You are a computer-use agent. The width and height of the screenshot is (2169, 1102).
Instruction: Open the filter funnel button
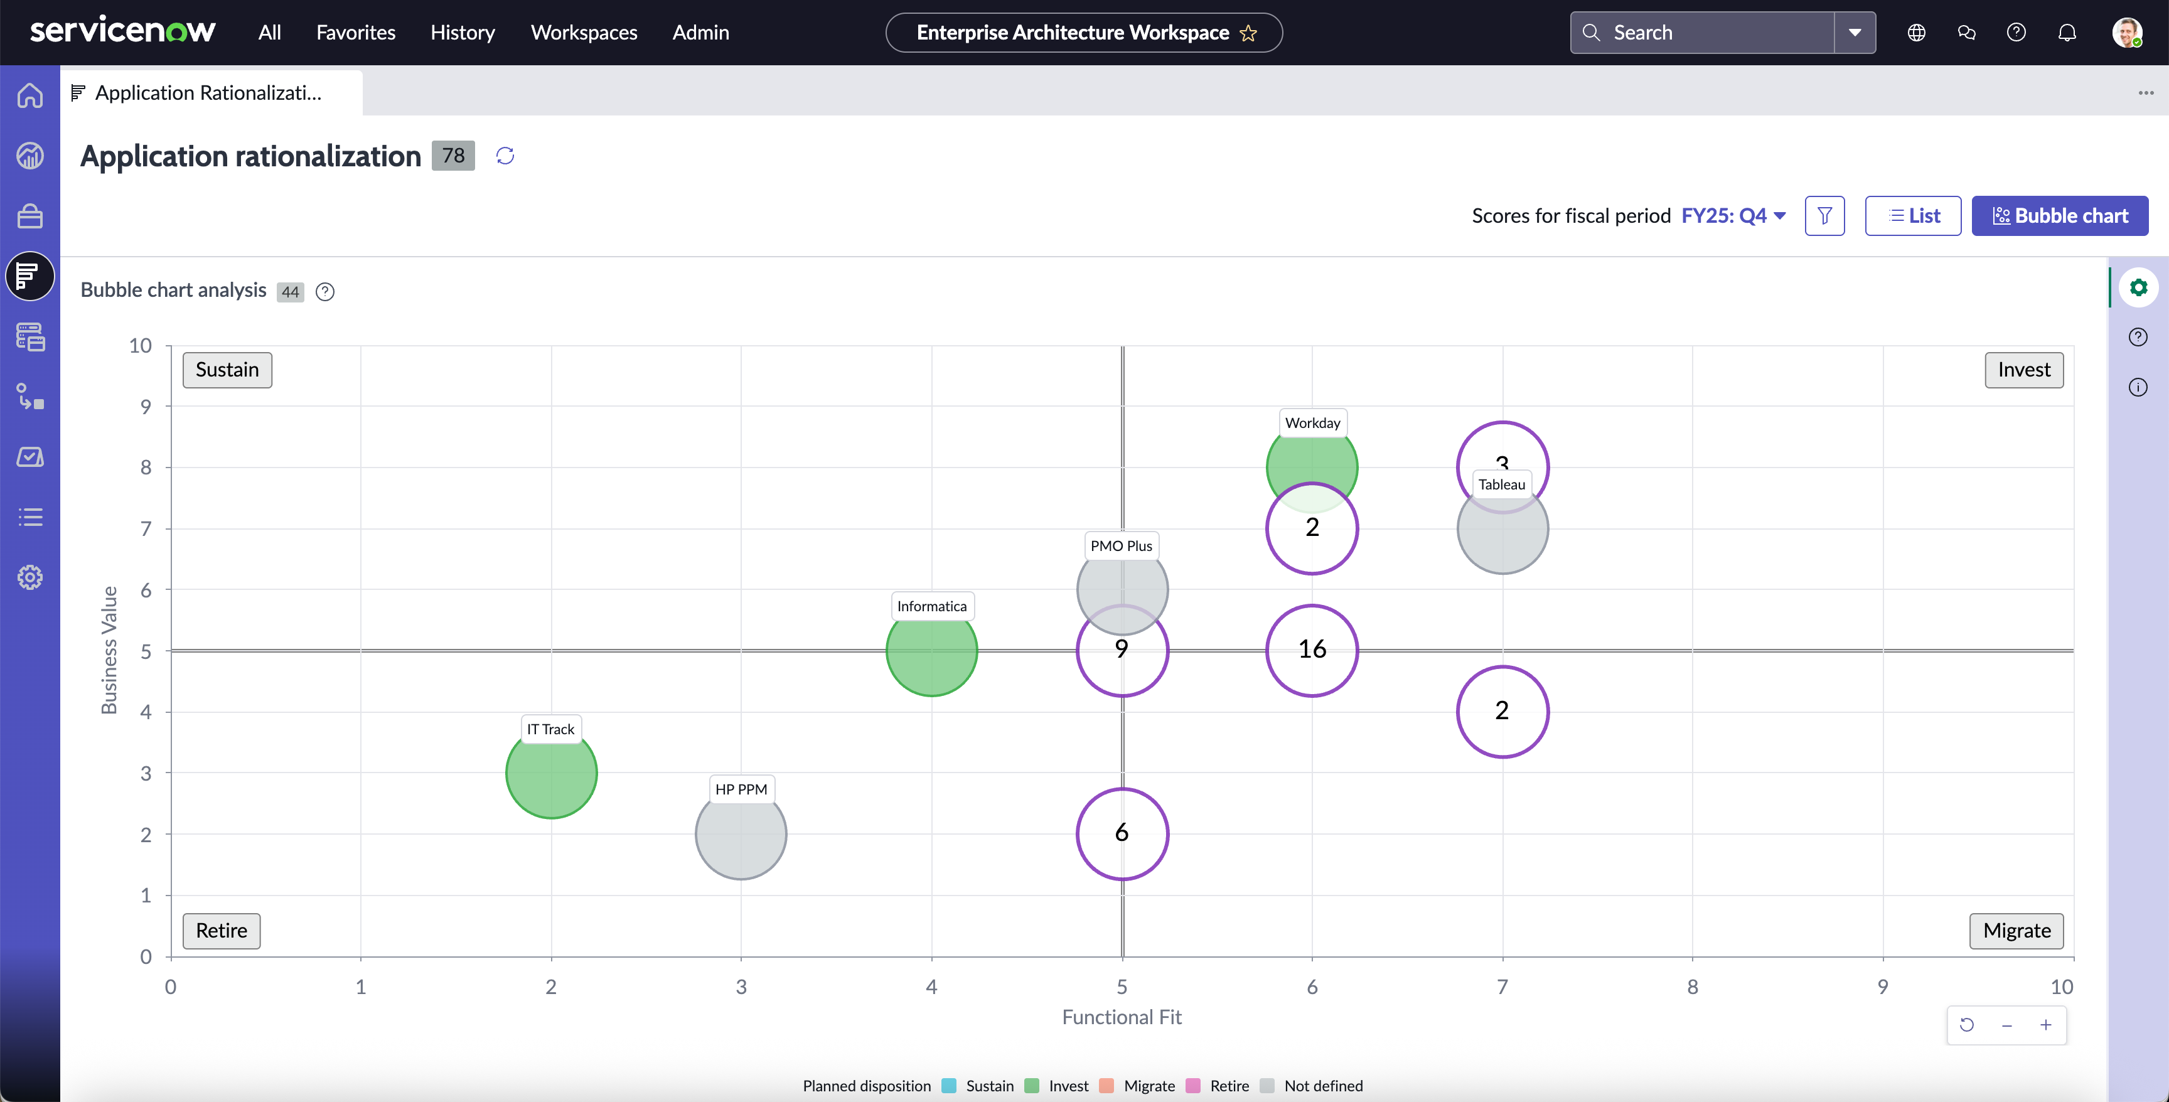(1824, 217)
